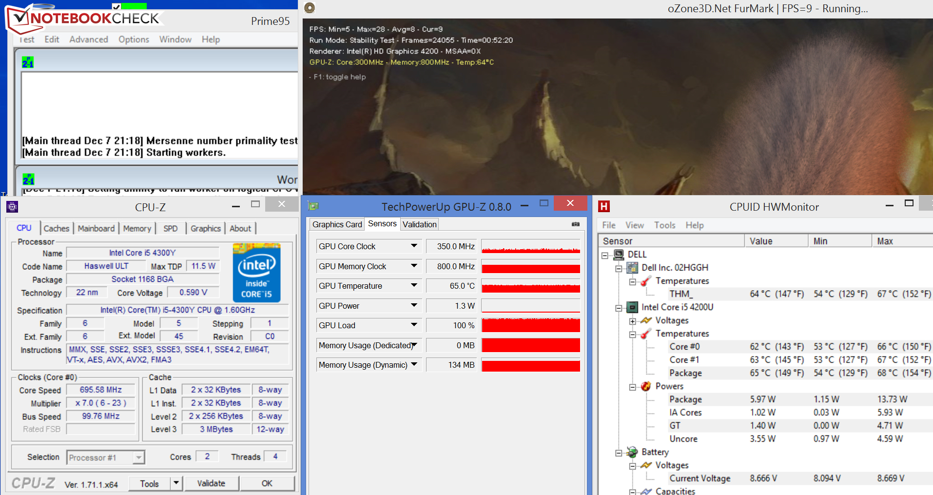Collapse the Powers node in HWMonitor
Viewport: 933px width, 495px height.
coord(632,387)
